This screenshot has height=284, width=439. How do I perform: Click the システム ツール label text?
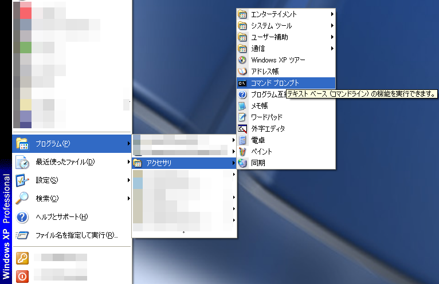click(x=271, y=26)
